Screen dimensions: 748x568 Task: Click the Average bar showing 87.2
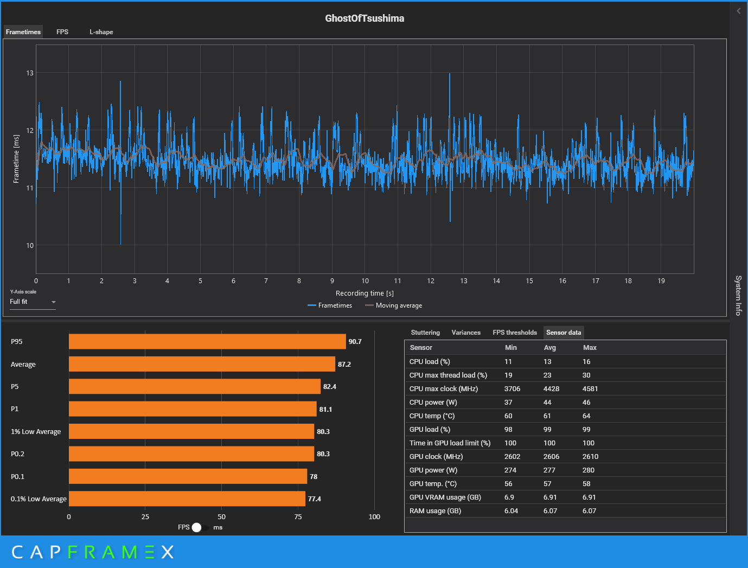[202, 364]
